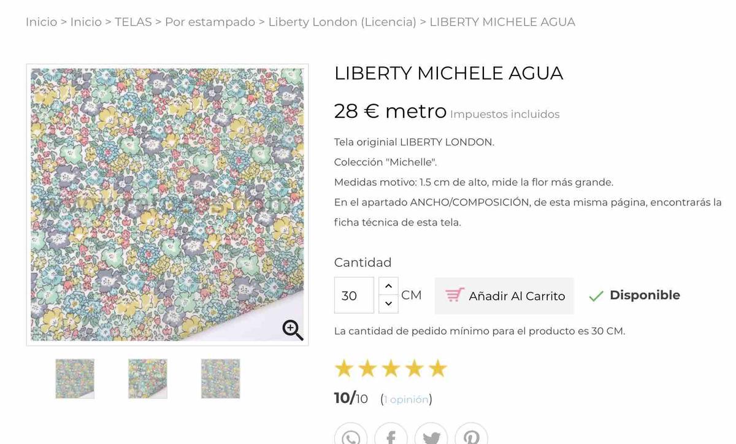Viewport: 736px width, 444px height.
Task: Select the second fabric thumbnail
Action: [x=148, y=378]
